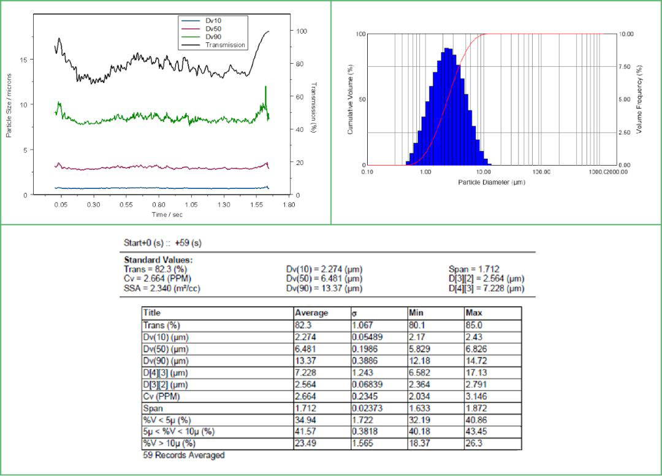
Task: Select the Title column header
Action: point(152,313)
